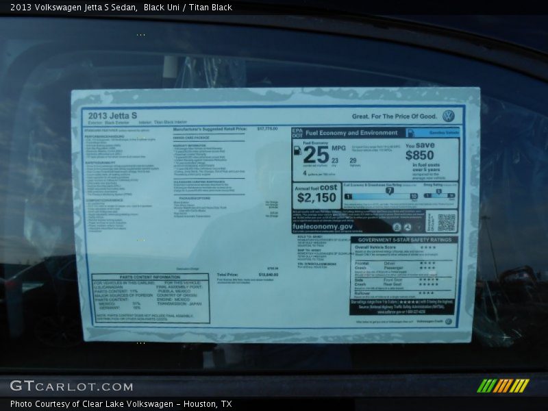
Task: Click 'GOVERNMENT 5-STAR SAFETY RATINGS' header
Action: [405, 240]
